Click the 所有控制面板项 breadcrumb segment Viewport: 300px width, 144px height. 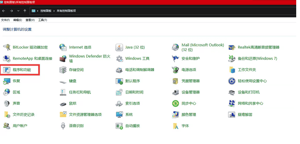tap(66, 11)
